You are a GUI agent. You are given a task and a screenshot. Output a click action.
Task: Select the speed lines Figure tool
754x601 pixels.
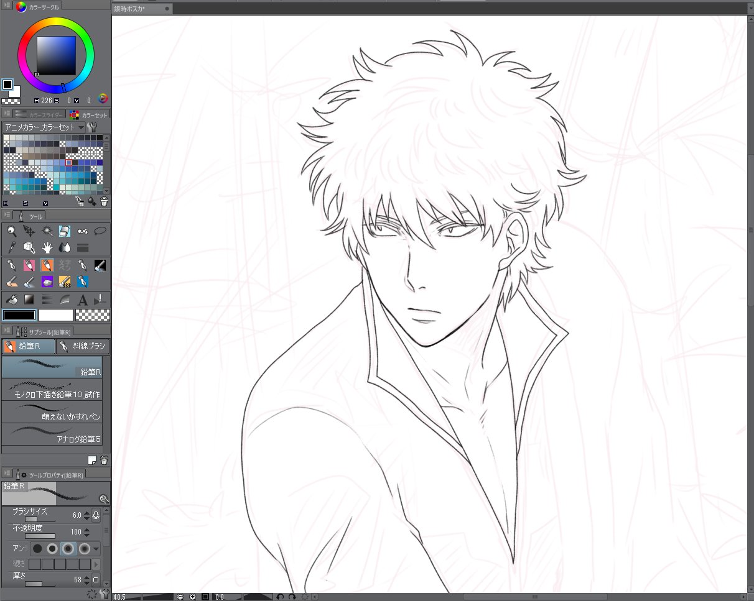[47, 300]
